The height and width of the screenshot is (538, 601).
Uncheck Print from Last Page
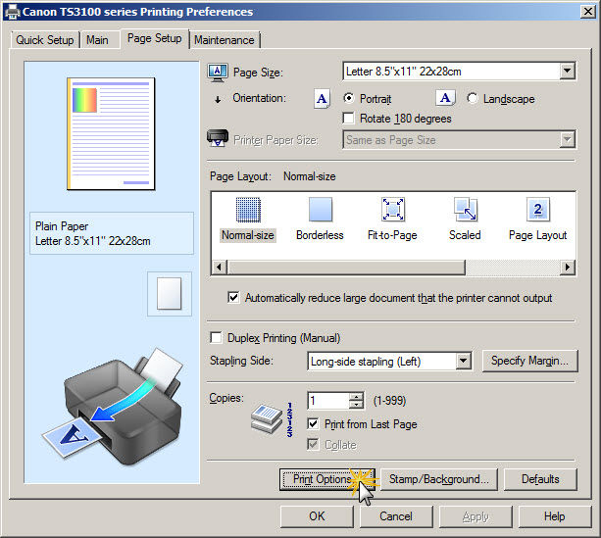tap(314, 424)
